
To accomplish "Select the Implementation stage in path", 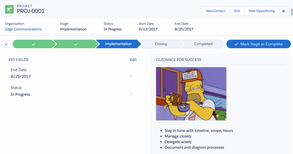I will pyautogui.click(x=118, y=44).
